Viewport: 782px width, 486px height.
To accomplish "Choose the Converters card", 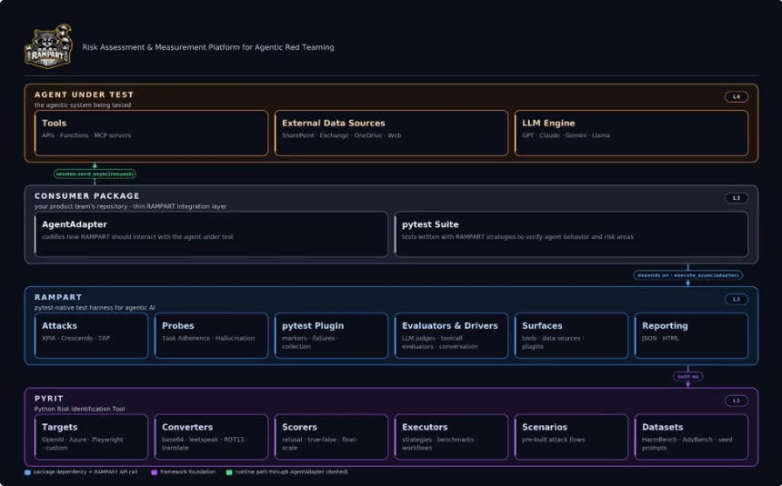I will click(211, 437).
